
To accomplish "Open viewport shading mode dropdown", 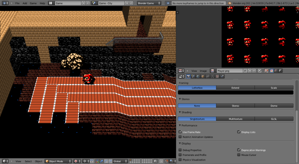I will tap(77, 161).
